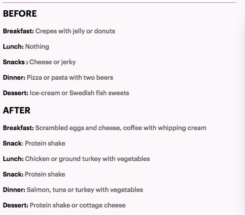Click "Protein shake or cottage cheese" text
The height and width of the screenshot is (215, 245).
(77, 205)
